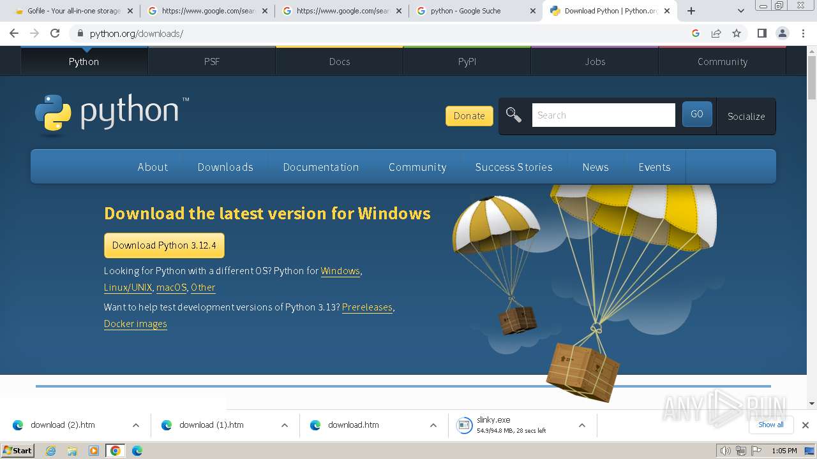Click the Google icon in address bar

[696, 33]
